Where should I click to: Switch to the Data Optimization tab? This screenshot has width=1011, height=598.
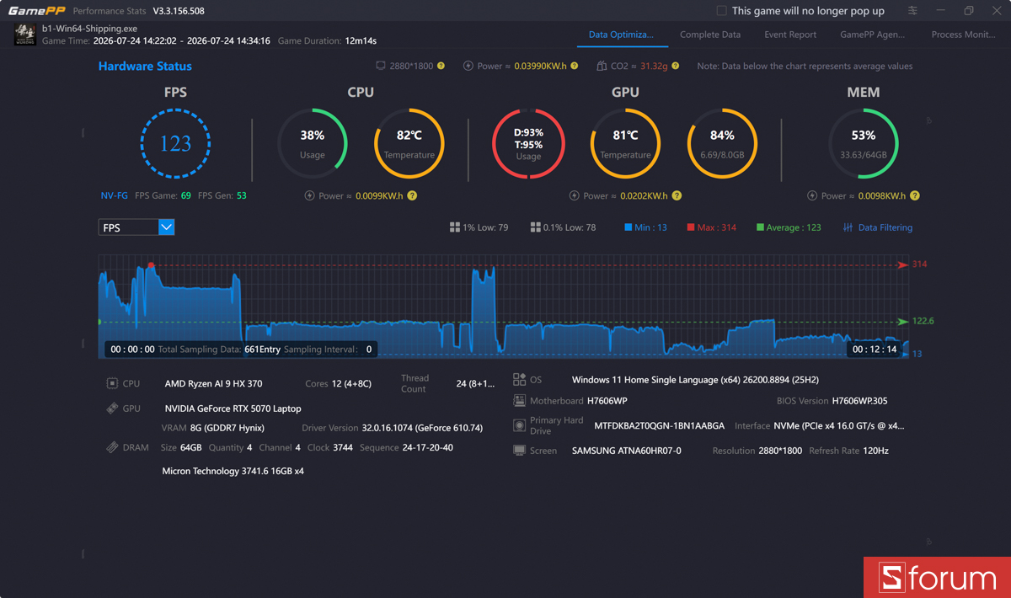tap(621, 35)
